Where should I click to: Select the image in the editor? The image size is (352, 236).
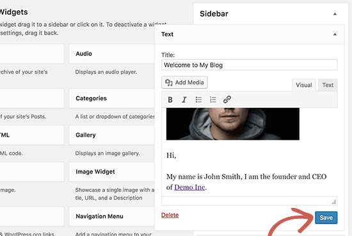point(232,124)
